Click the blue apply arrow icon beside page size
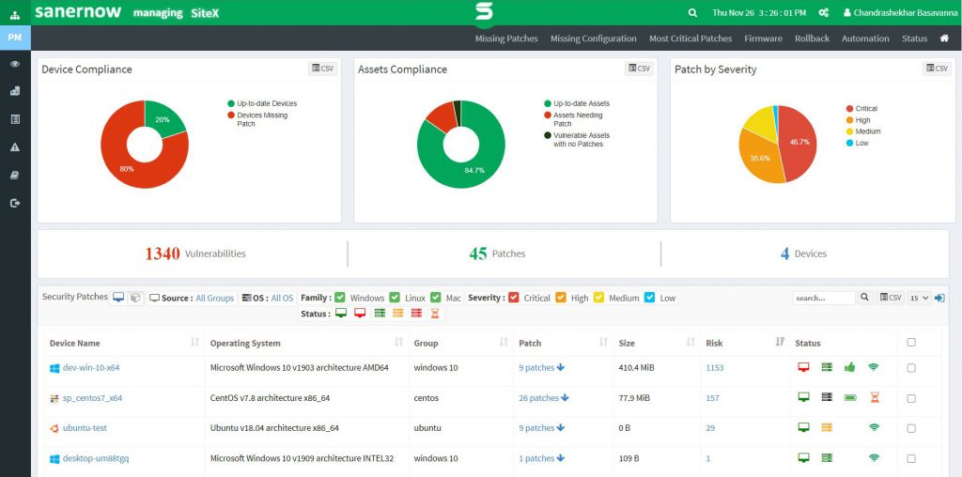Viewport: 962px width, 477px height. [x=939, y=298]
